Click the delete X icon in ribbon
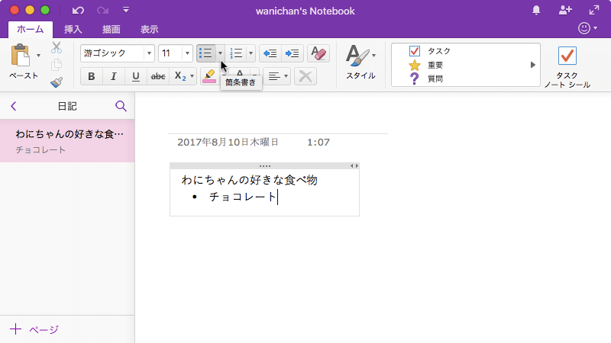 305,77
